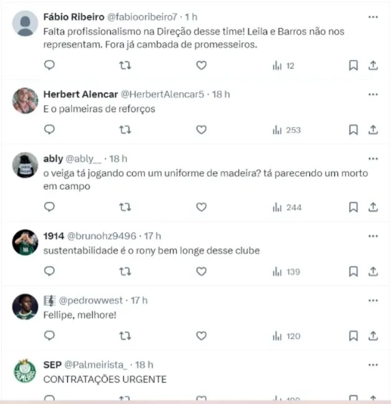391x404 pixels.
Task: Expand more options on SEP's tweet
Action: (x=373, y=365)
